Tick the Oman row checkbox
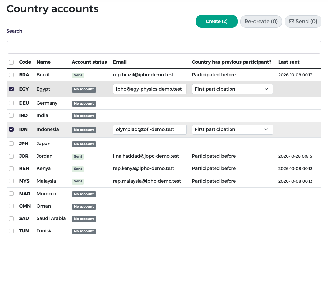This screenshot has height=305, width=328. (x=11, y=206)
